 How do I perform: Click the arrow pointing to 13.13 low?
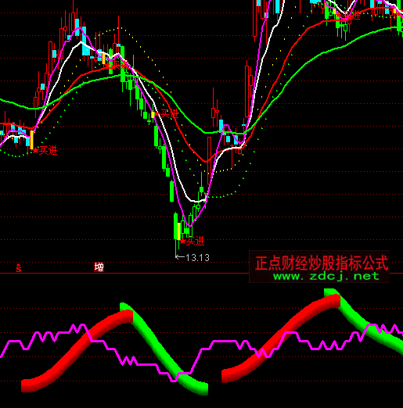click(x=180, y=257)
